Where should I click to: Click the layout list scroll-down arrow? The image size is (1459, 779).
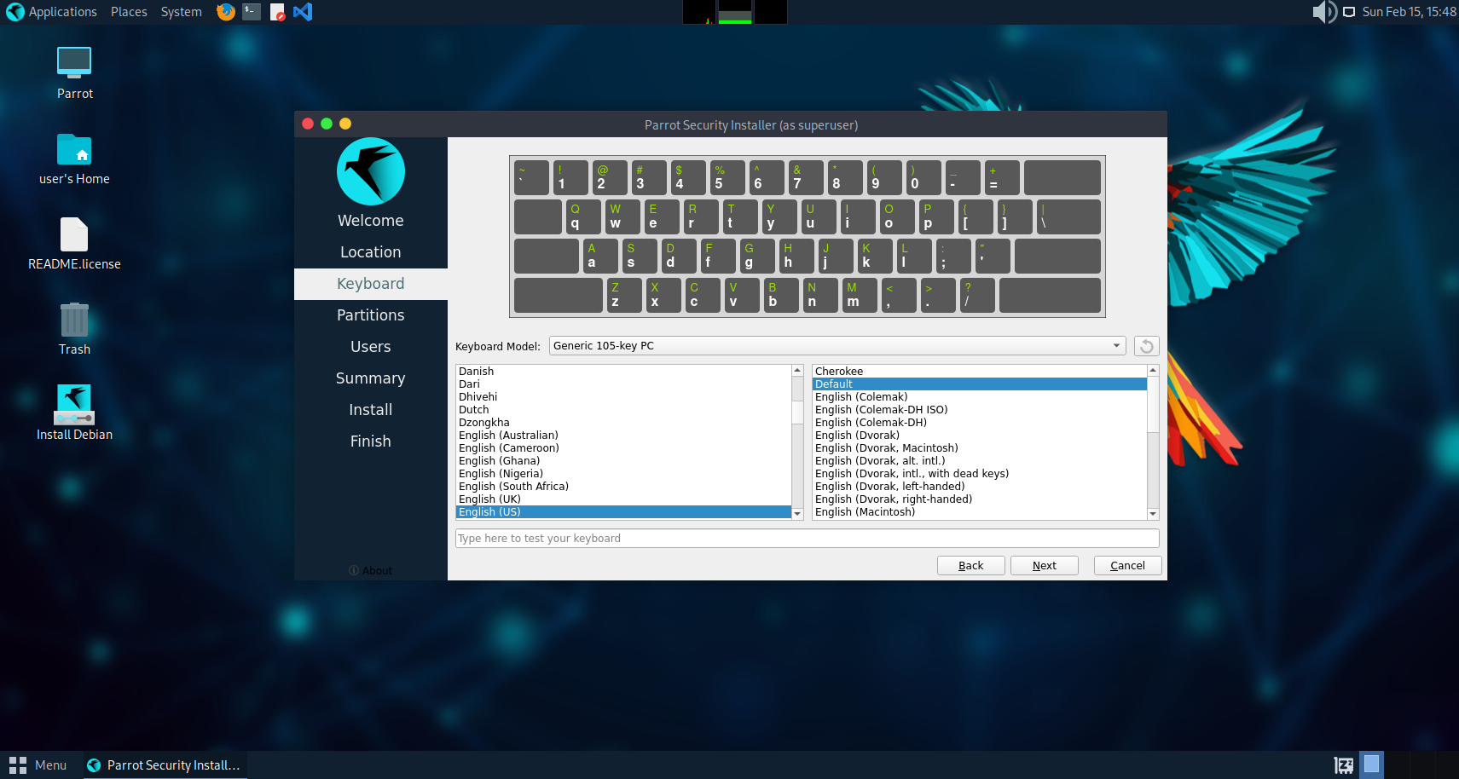coord(797,514)
